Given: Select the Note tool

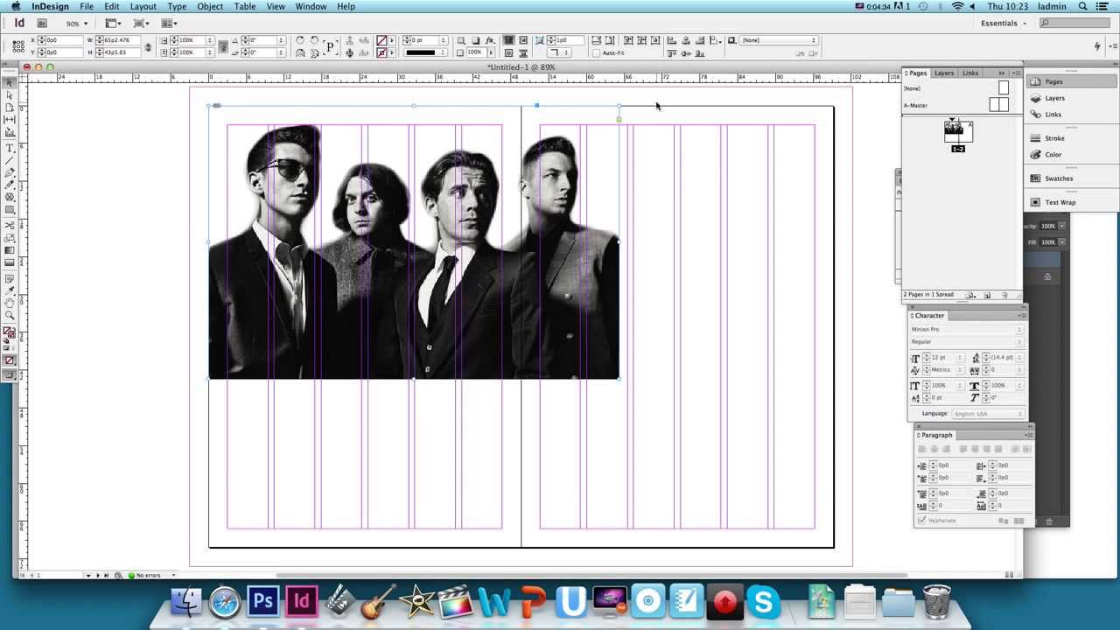Looking at the screenshot, I should pyautogui.click(x=10, y=277).
